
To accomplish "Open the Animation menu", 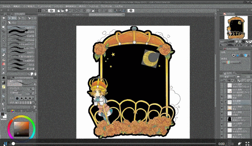I will [44, 6].
